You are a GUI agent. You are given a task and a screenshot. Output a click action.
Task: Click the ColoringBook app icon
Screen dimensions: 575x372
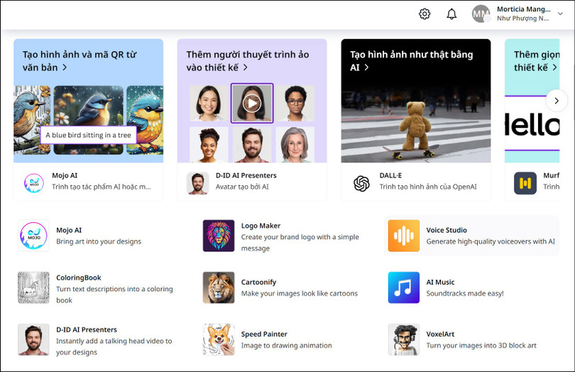point(33,288)
